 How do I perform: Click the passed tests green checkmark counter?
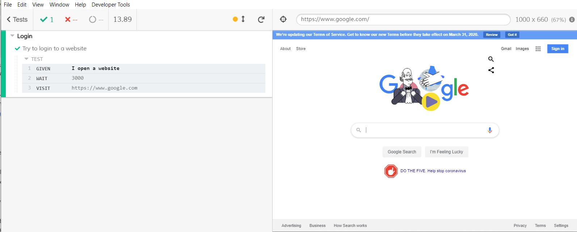pyautogui.click(x=47, y=20)
